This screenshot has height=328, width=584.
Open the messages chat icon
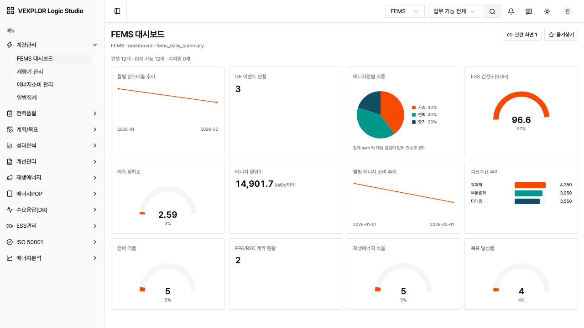[x=529, y=11]
